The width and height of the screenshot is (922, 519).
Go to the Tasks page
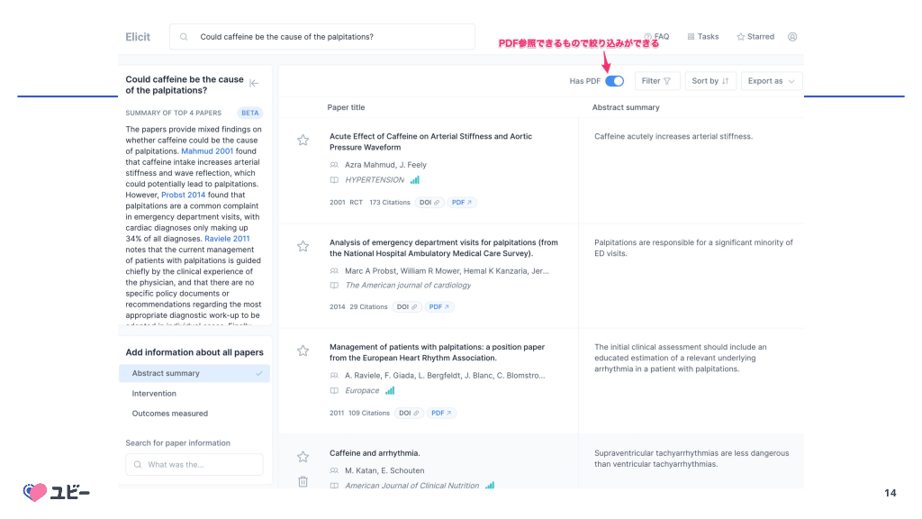point(703,37)
